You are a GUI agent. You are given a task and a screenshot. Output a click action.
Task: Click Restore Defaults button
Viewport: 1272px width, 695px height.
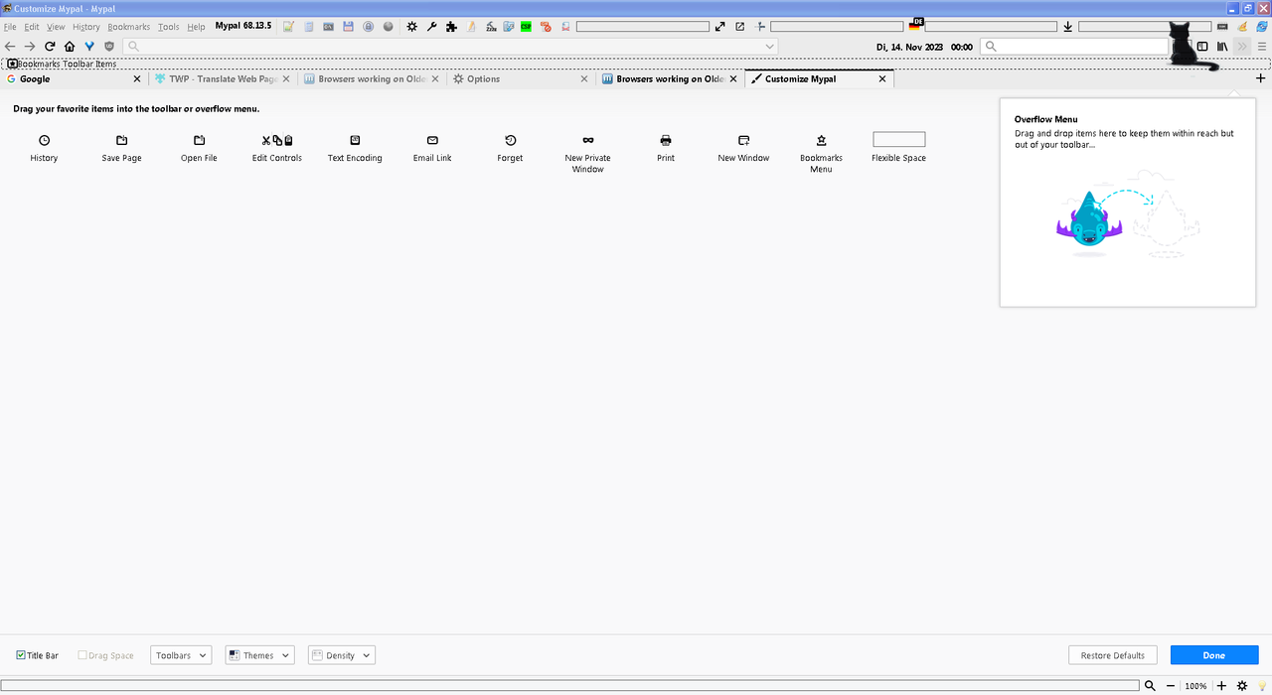pos(1113,655)
